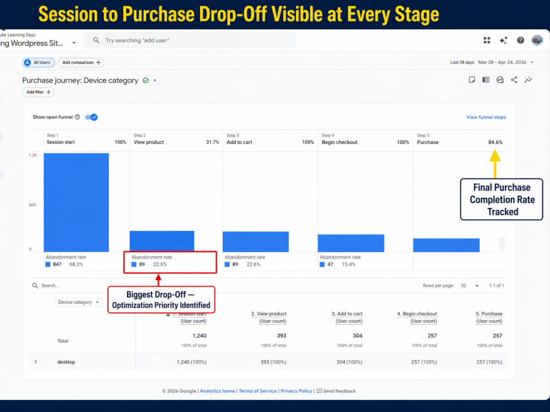Click the zoom-out minus icon beside chart
The image size is (550, 412).
coord(502,247)
